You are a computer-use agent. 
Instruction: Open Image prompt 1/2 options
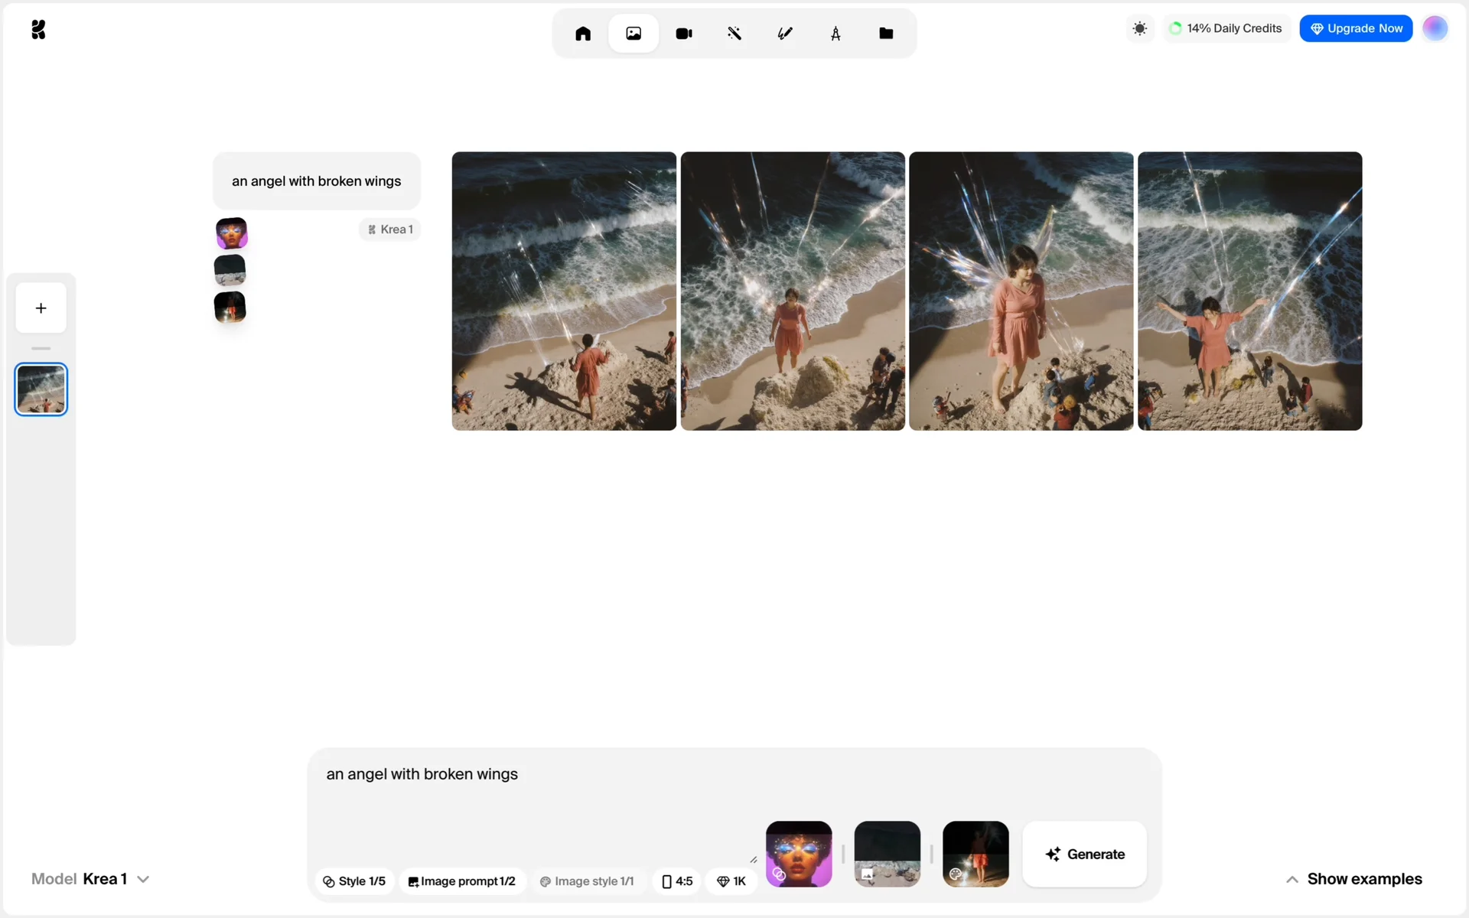coord(462,881)
